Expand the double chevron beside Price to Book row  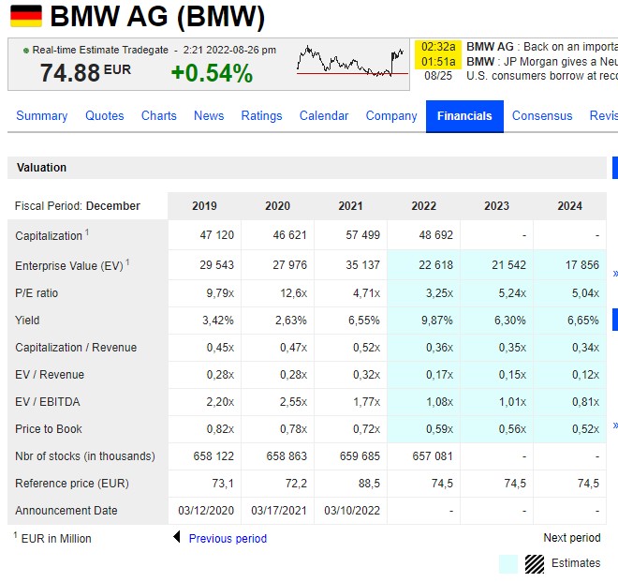[614, 426]
